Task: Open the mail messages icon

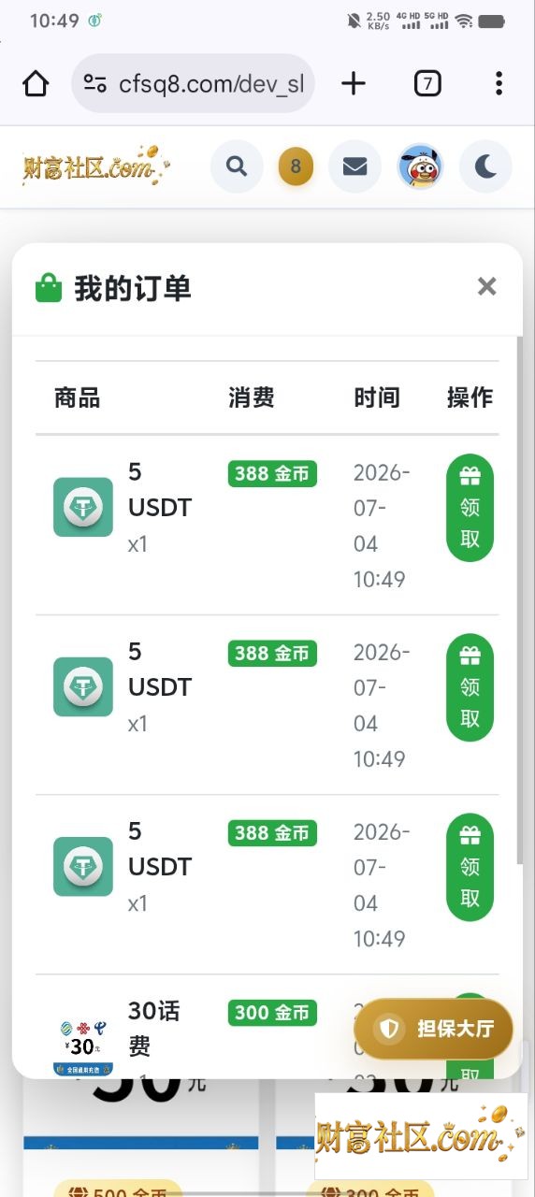Action: click(354, 167)
